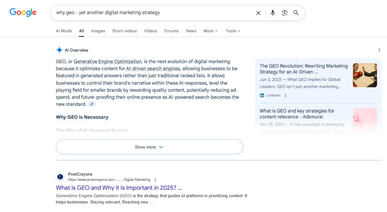Image resolution: width=387 pixels, height=212 pixels.
Task: Click the 'The Rise of AI-Powered Search:' text
Action: [x=92, y=131]
